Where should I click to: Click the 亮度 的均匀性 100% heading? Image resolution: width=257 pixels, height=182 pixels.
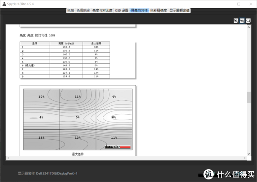pos(37,36)
